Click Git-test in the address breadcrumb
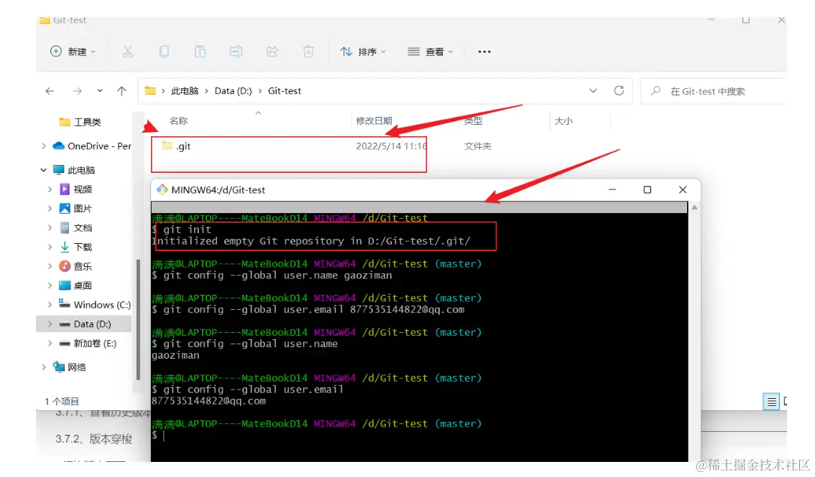This screenshot has width=815, height=477. pyautogui.click(x=285, y=90)
